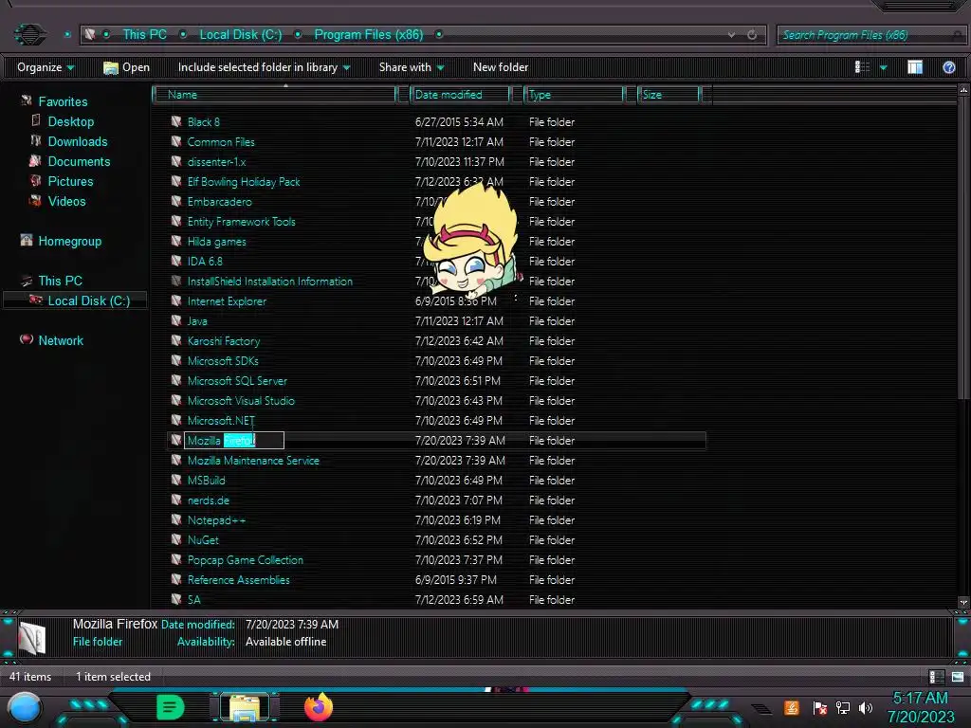971x728 pixels.
Task: Open the Help question mark icon
Action: pyautogui.click(x=948, y=67)
